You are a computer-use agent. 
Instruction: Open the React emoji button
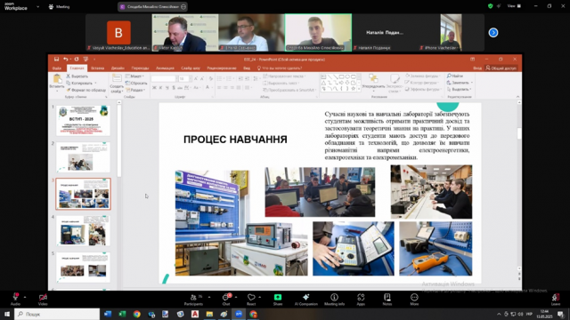(x=251, y=300)
